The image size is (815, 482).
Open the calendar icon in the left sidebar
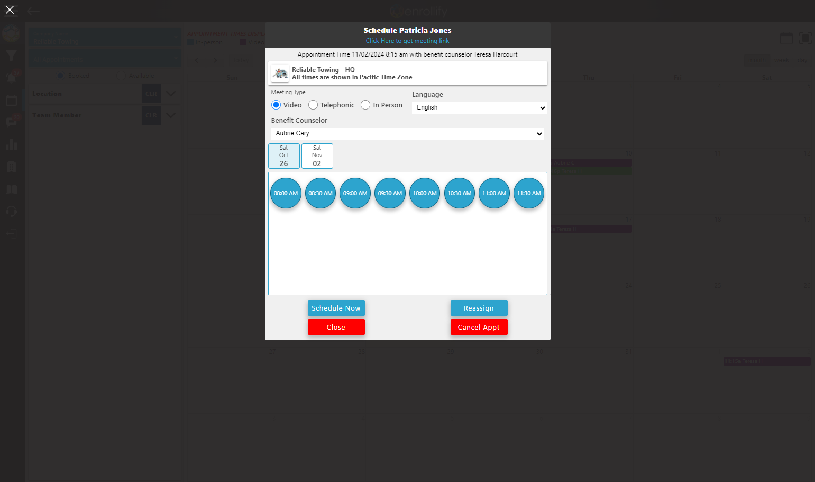point(11,101)
